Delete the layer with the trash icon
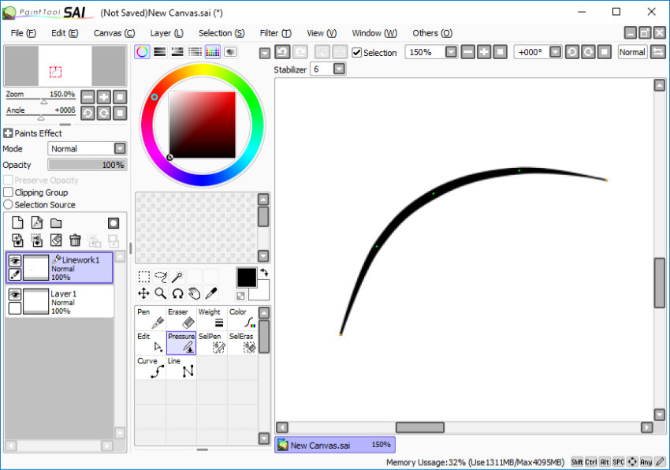Image resolution: width=670 pixels, height=470 pixels. 75,240
